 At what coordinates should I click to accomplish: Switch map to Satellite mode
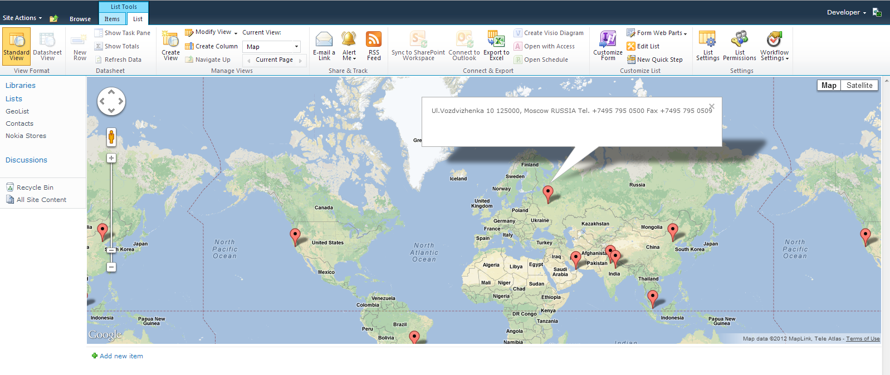859,85
